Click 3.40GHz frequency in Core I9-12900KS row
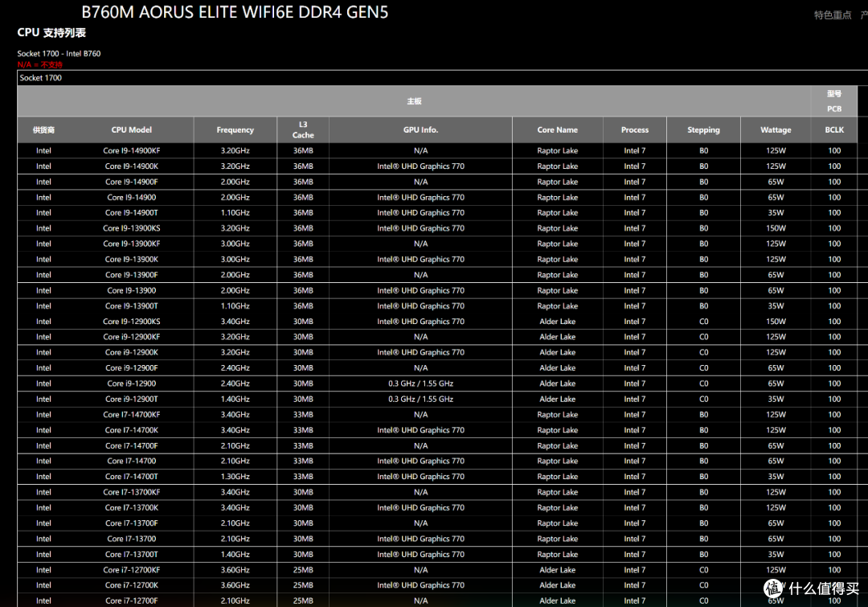 tap(235, 322)
